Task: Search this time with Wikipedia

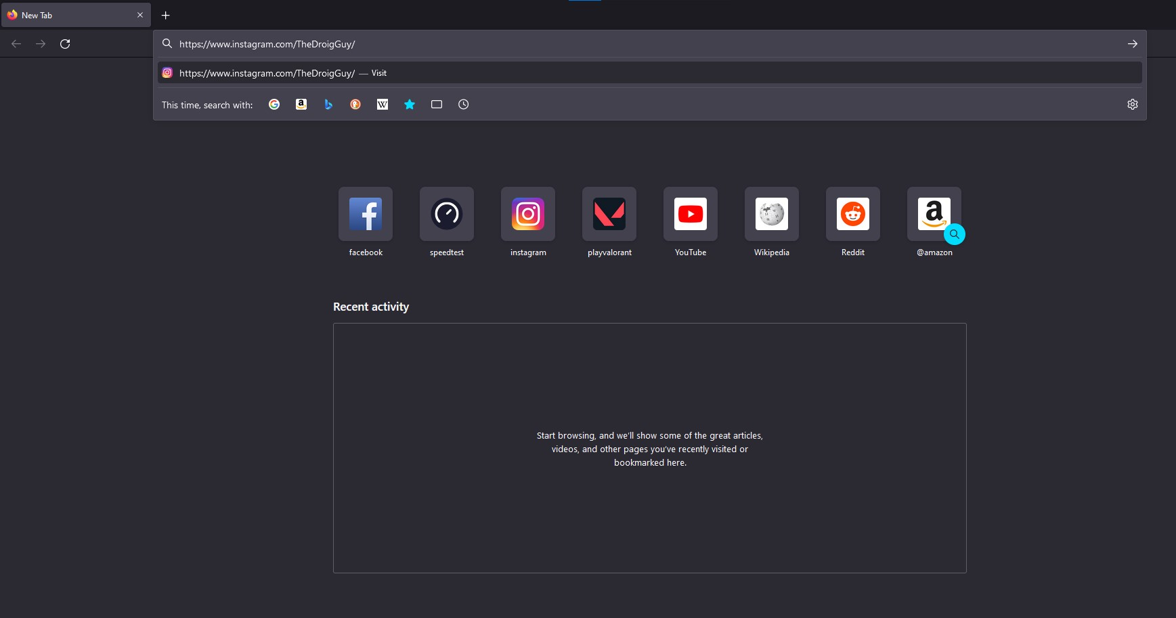Action: pos(383,104)
